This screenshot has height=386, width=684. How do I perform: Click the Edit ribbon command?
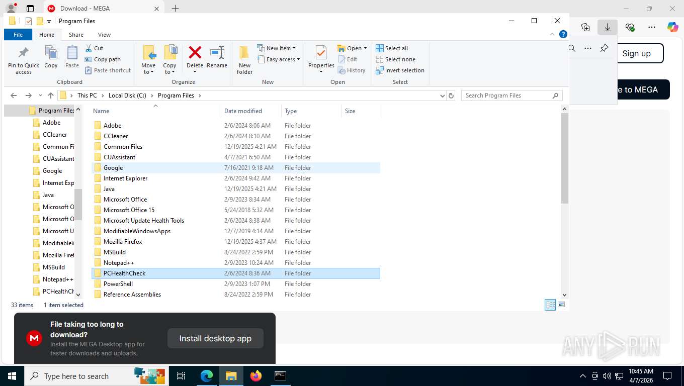click(348, 59)
